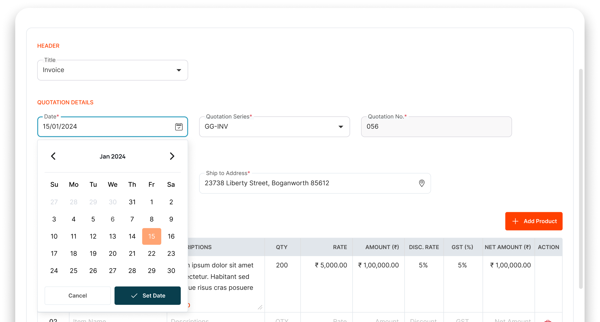Choose date 13 in the calendar
Viewport: 600px width, 322px height.
tap(112, 236)
